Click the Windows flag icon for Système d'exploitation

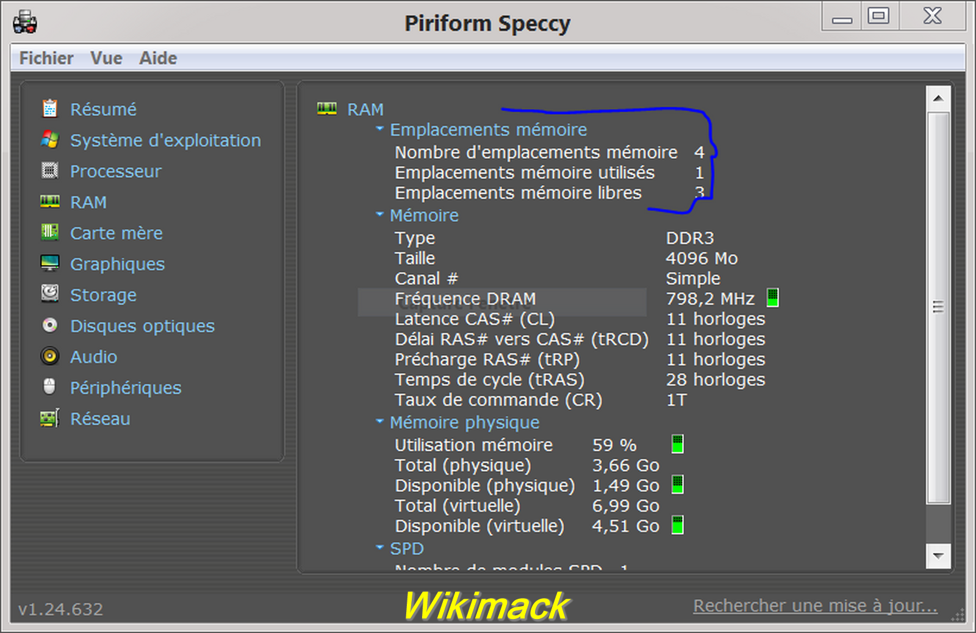point(49,140)
